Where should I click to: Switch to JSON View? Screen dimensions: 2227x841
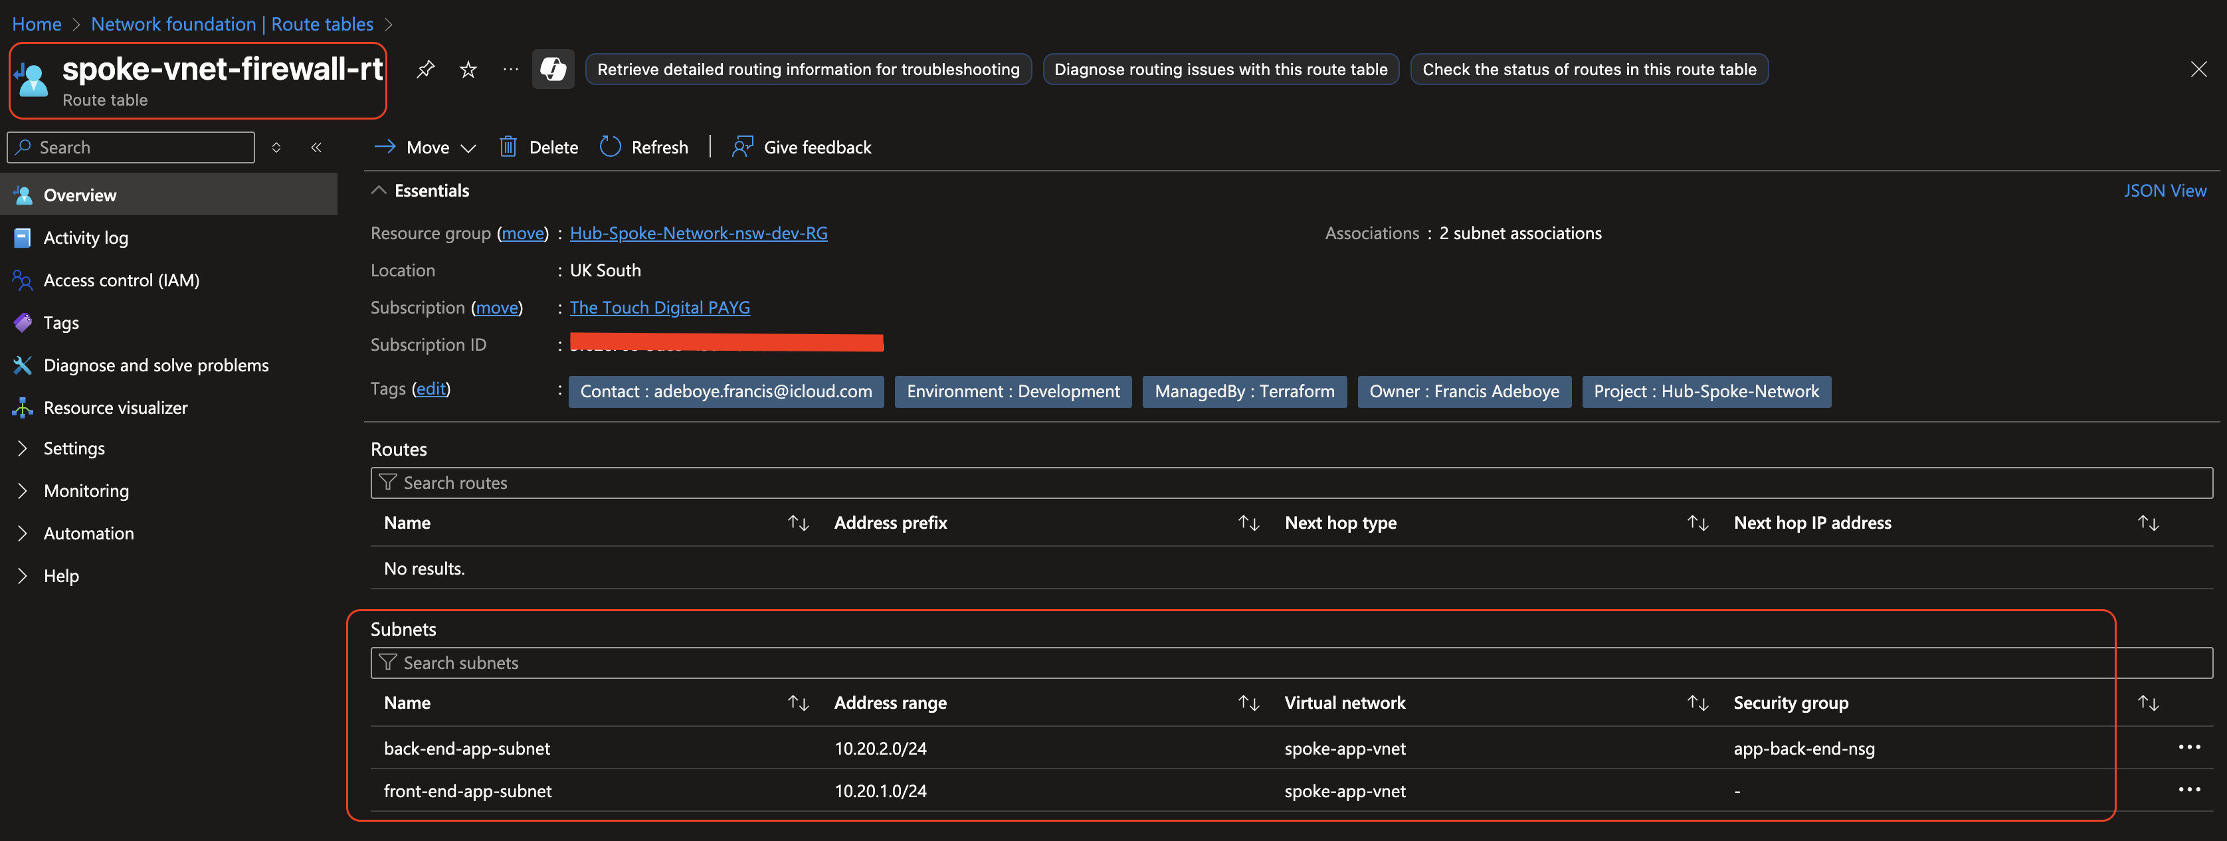pos(2166,190)
